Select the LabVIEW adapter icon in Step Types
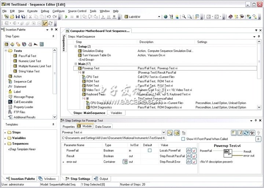Image resolution: width=264 pixels, height=188 pixels. point(7,44)
